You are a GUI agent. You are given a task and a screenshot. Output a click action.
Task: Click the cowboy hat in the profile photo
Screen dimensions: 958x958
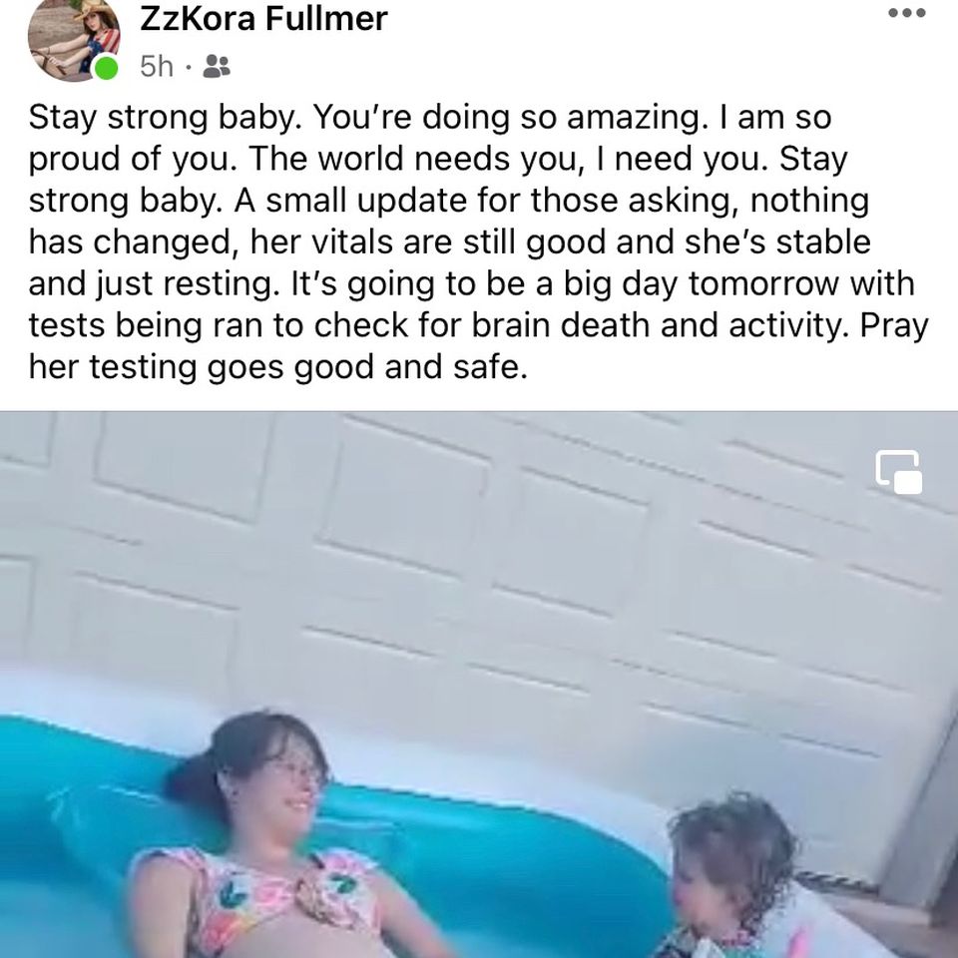(89, 9)
